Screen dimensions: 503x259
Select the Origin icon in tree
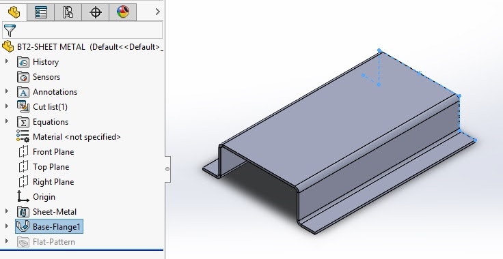pyautogui.click(x=23, y=196)
